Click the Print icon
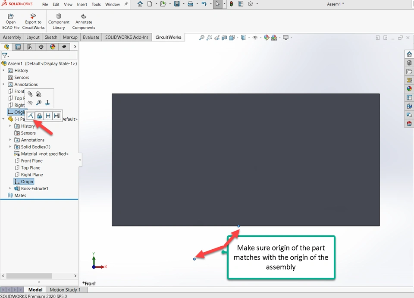This screenshot has height=298, width=414. tap(190, 4)
